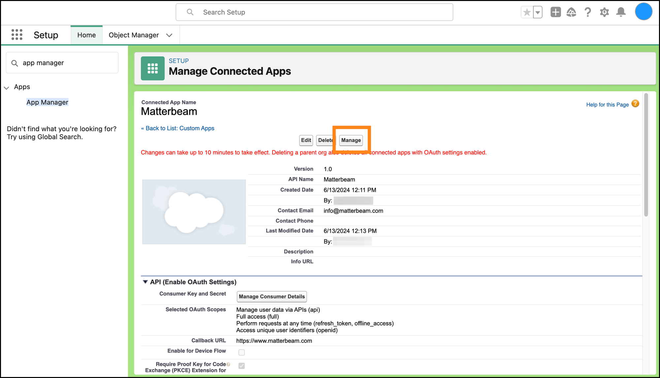The image size is (660, 378).
Task: Toggle Enable for Device Flow checkbox
Action: point(242,352)
